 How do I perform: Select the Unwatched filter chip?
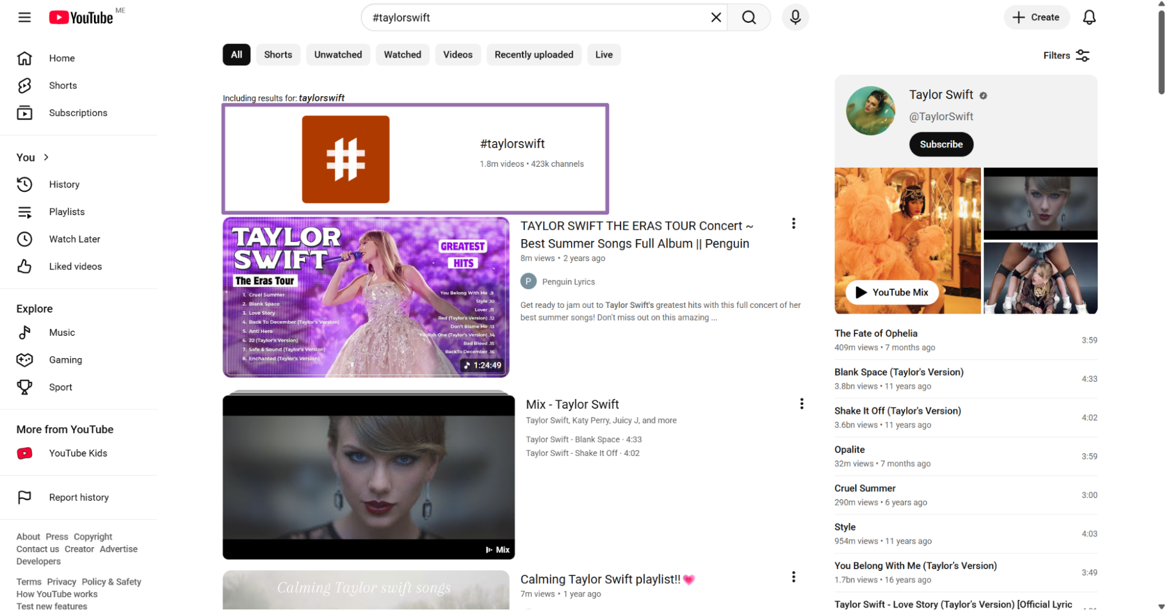[338, 55]
